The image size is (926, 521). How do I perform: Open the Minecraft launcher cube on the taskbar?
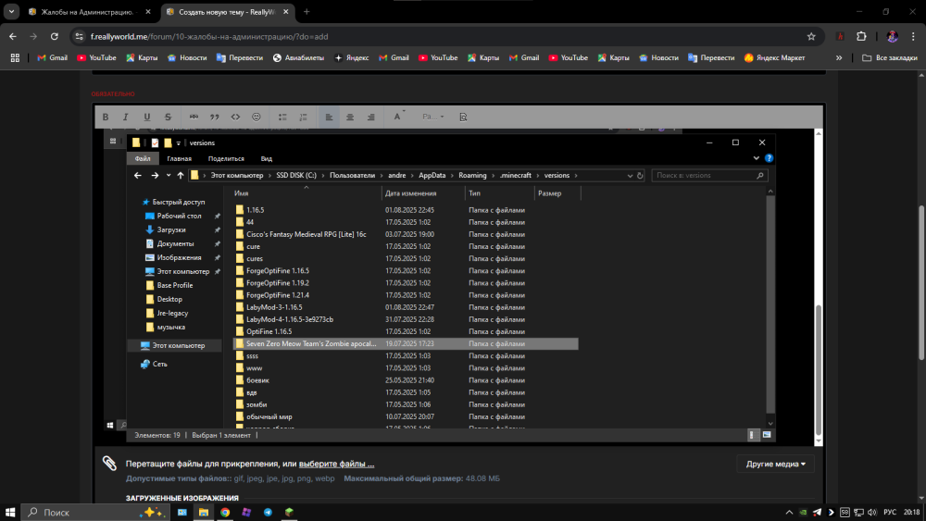pos(289,512)
